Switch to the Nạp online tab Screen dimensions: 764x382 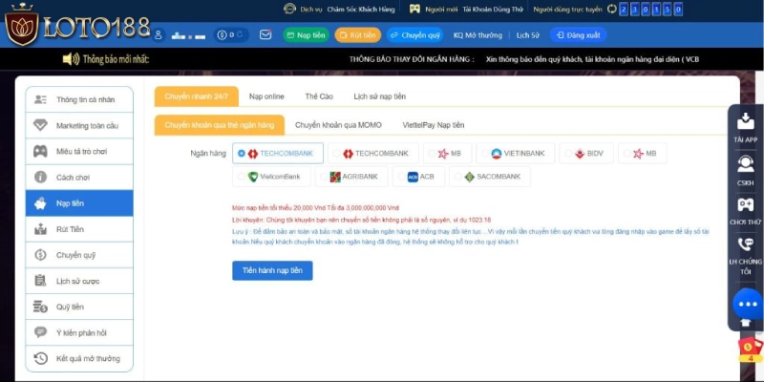(x=266, y=96)
